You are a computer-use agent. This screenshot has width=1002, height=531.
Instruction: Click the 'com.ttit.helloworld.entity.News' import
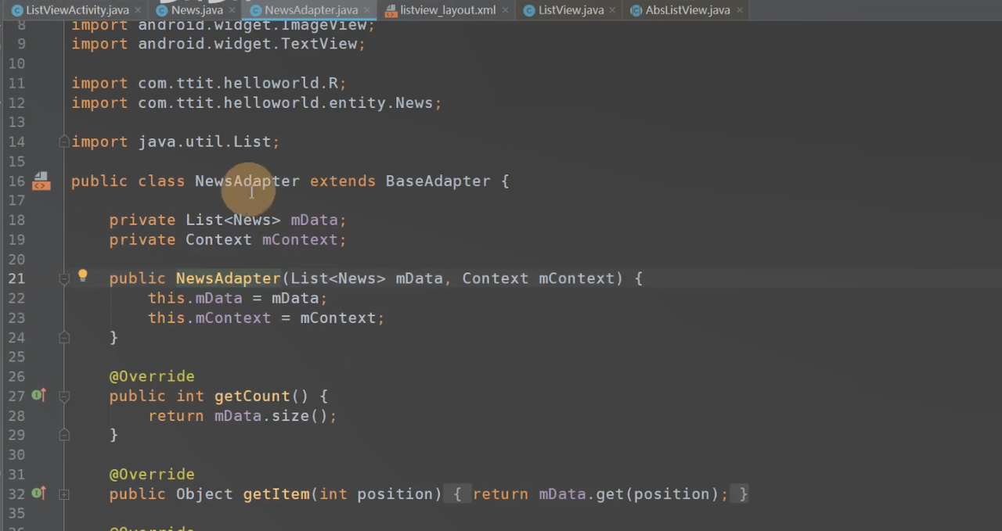pos(285,102)
